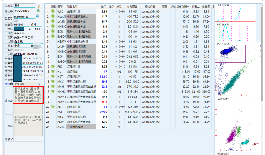The width and height of the screenshot is (265, 155).
Task: Click the 提示 box containing Microcytosis text
Action: pos(28,126)
